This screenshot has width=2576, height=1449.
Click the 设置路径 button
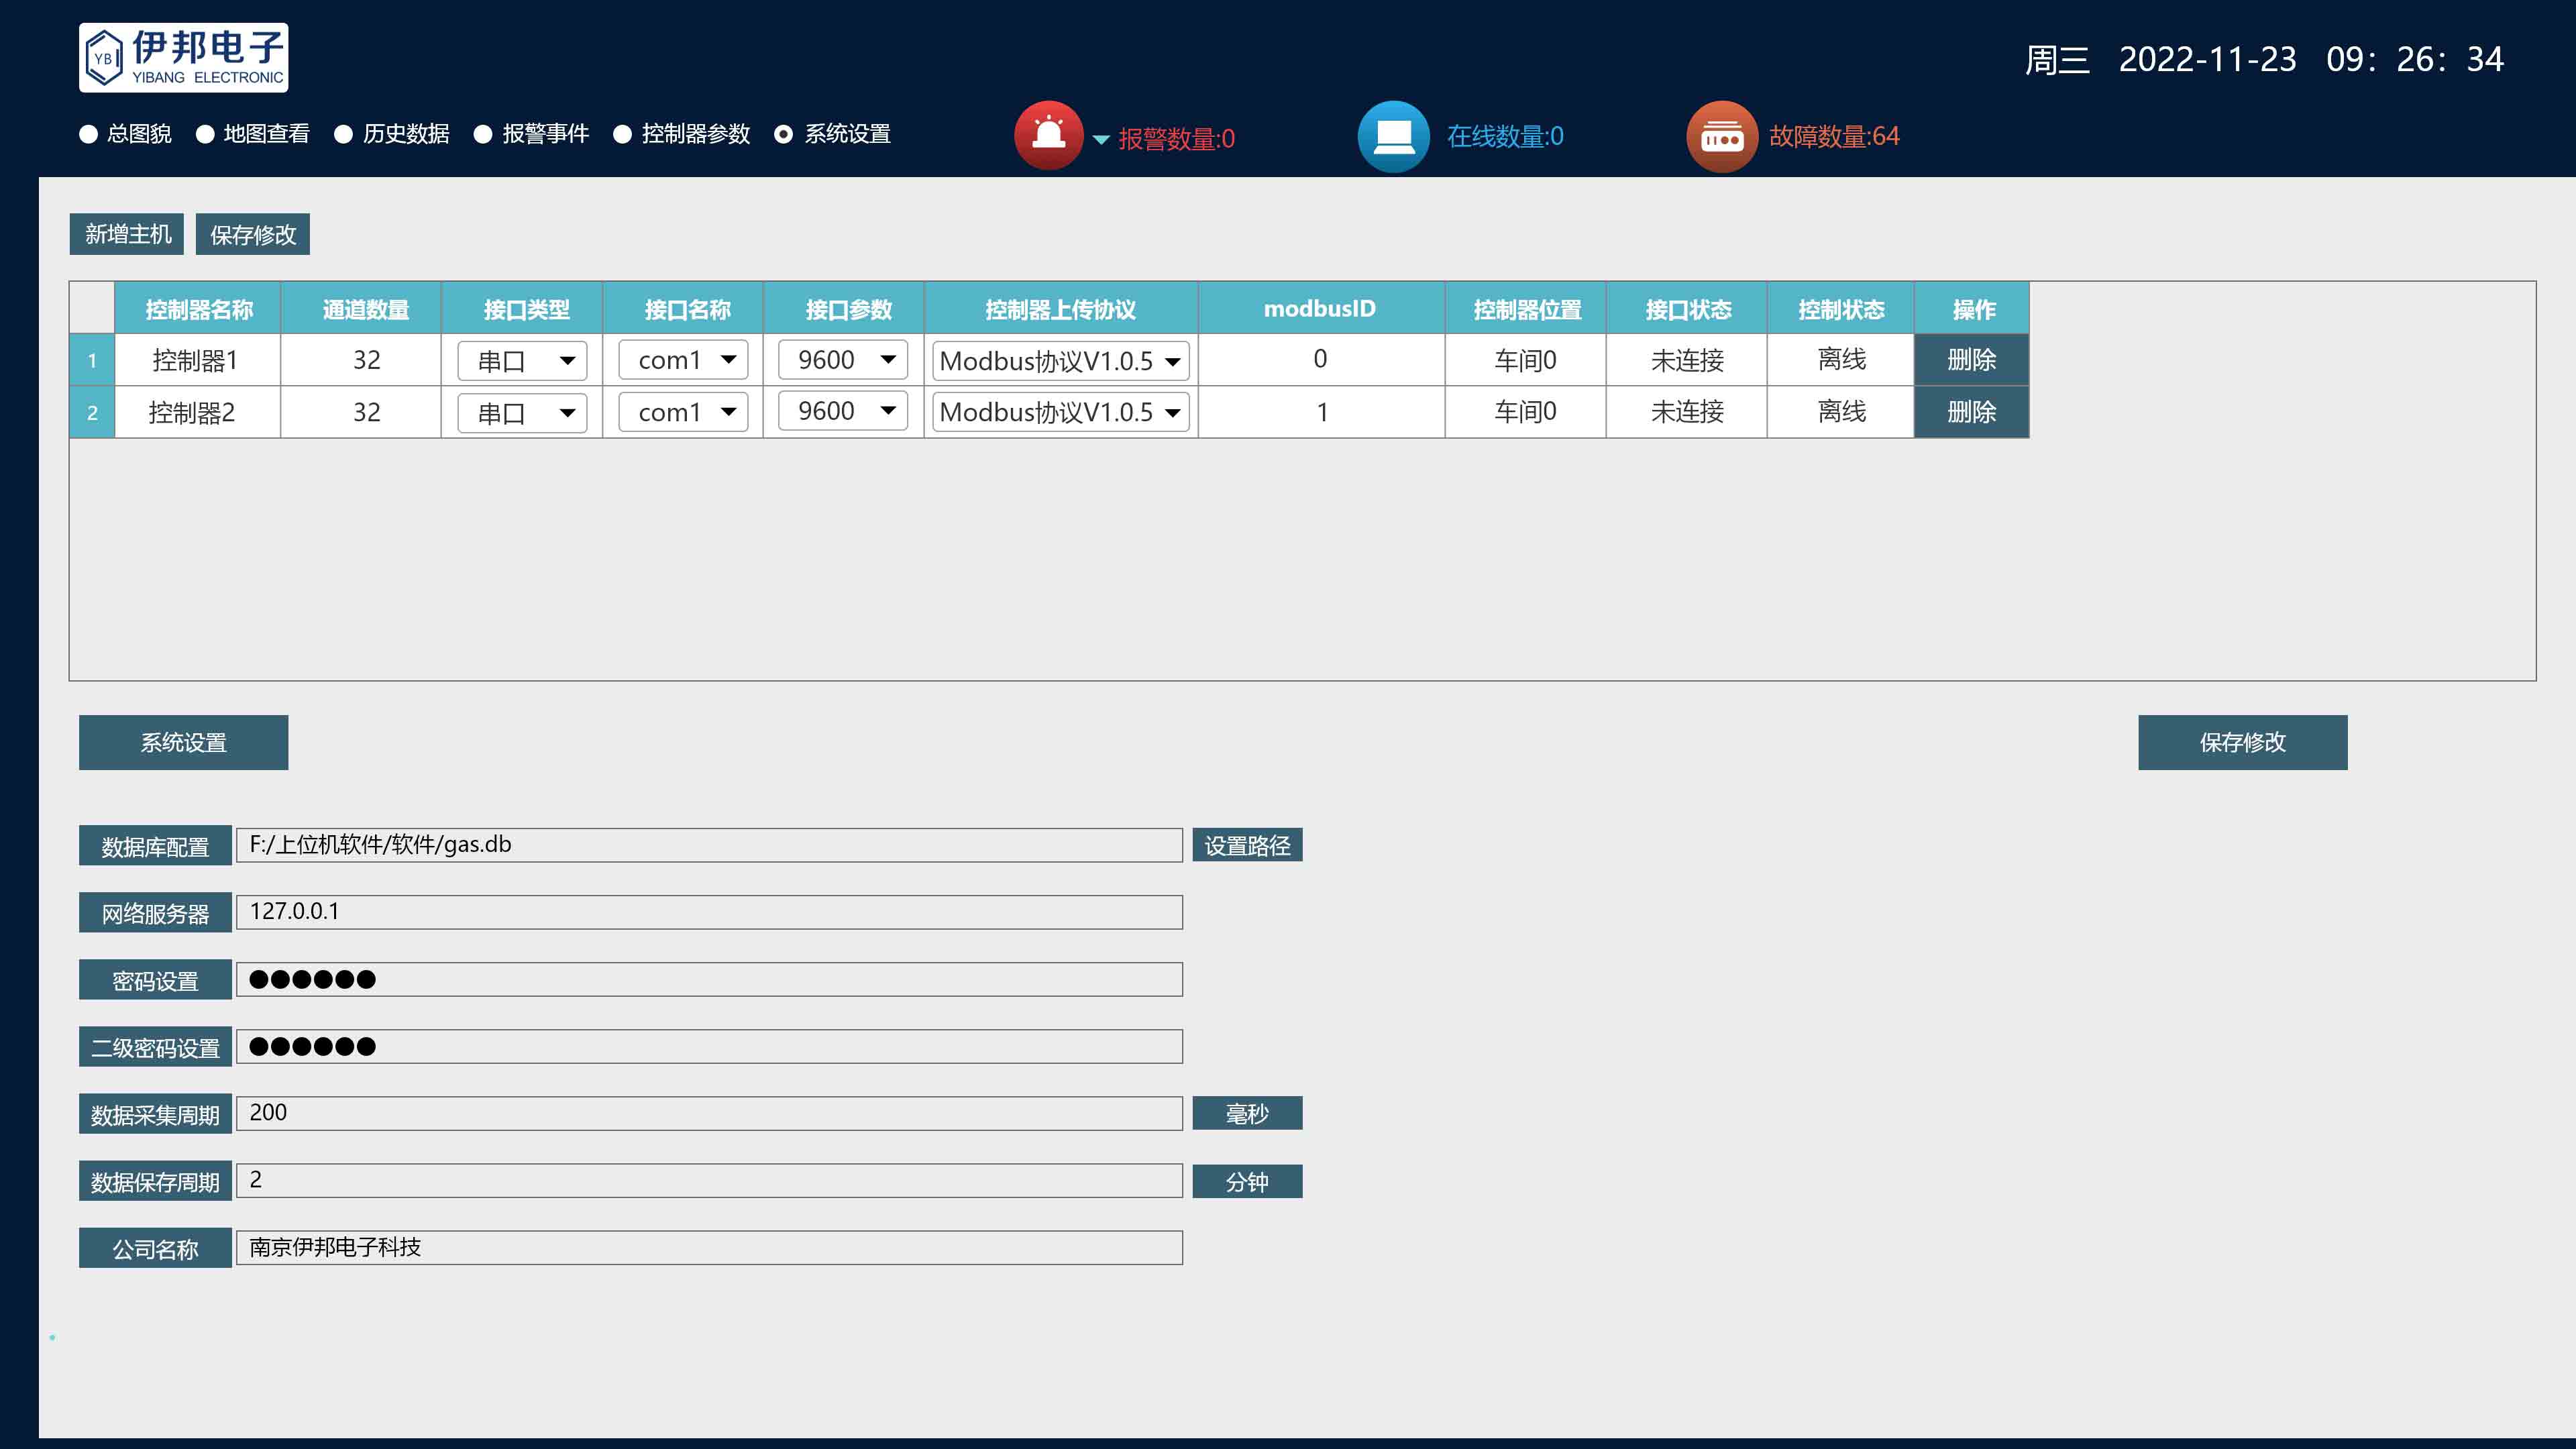pyautogui.click(x=1247, y=845)
